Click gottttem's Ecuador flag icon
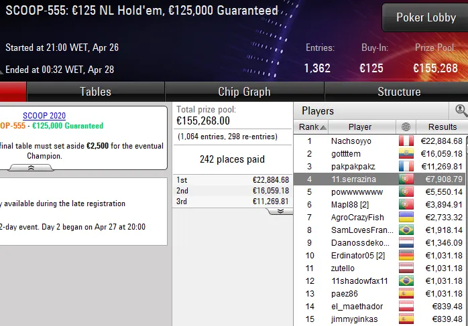468x326 pixels. click(405, 154)
